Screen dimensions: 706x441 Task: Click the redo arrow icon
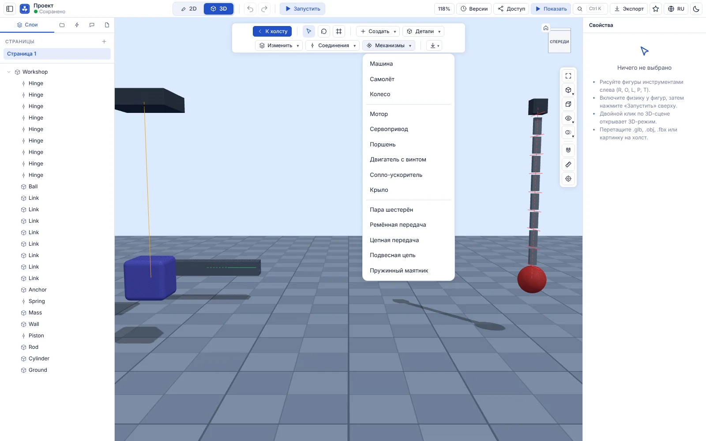click(264, 9)
